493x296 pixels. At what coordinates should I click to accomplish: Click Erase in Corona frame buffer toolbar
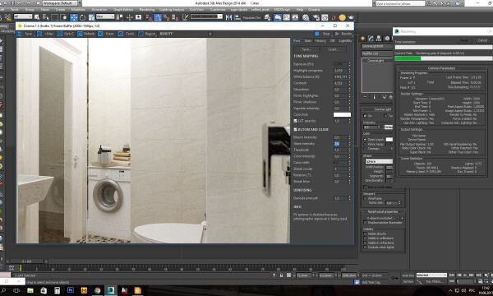click(x=106, y=34)
